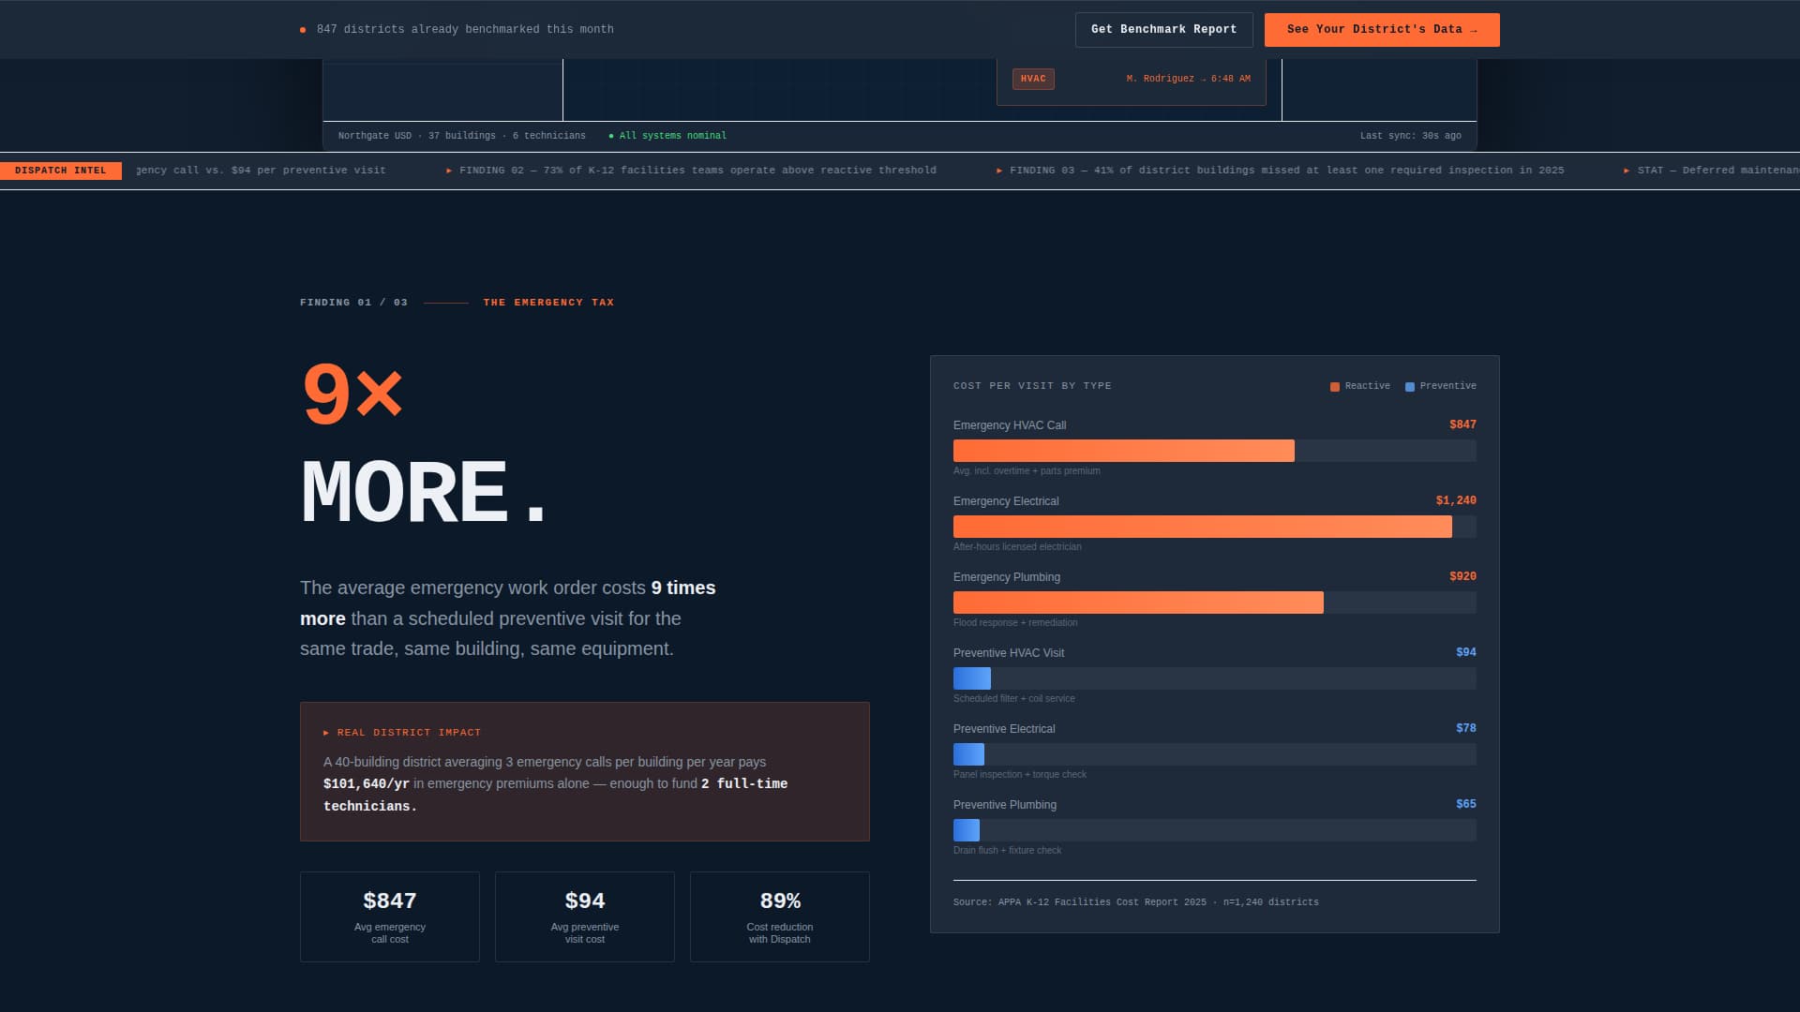
Task: Click 'Scheduled filter + coil service' note
Action: 1014,699
